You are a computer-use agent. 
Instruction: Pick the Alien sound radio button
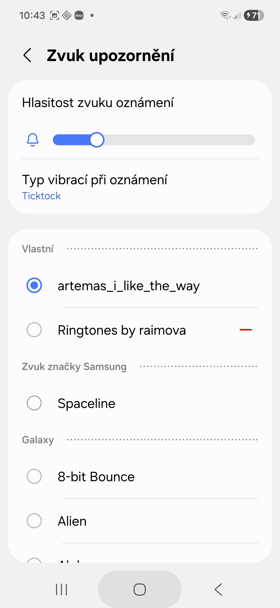point(34,521)
